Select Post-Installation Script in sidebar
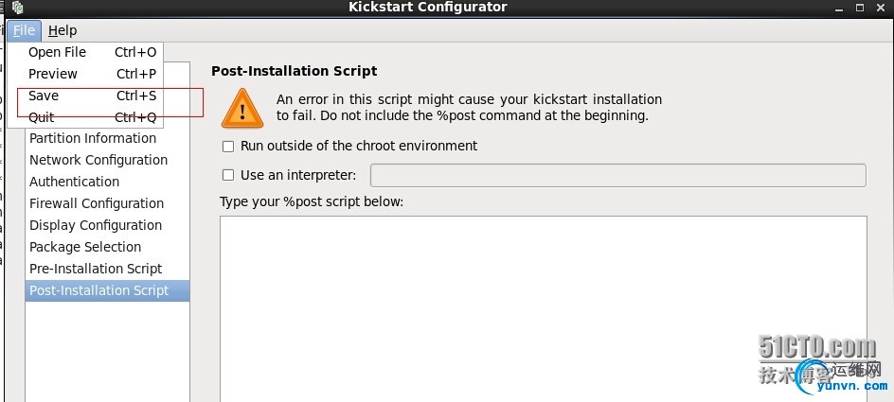 click(x=99, y=290)
